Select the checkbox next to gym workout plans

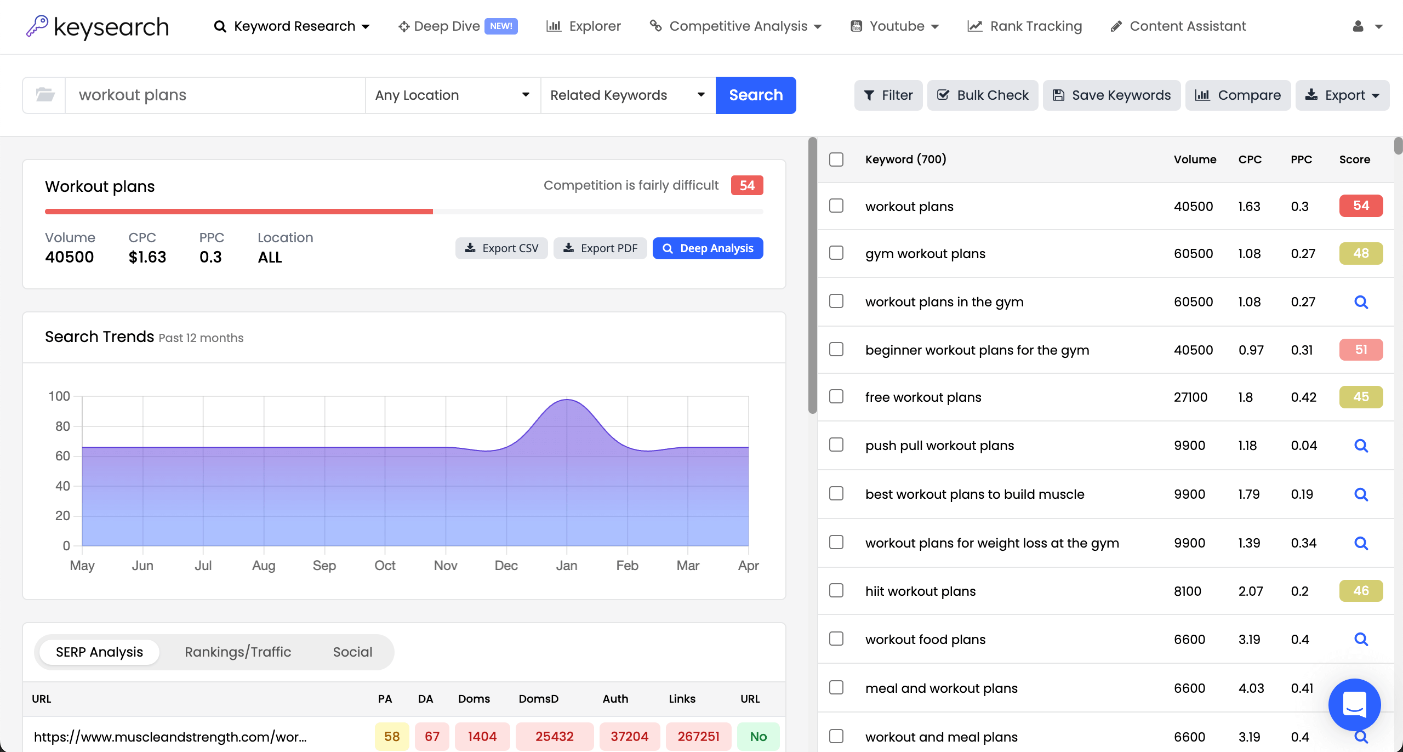836,253
